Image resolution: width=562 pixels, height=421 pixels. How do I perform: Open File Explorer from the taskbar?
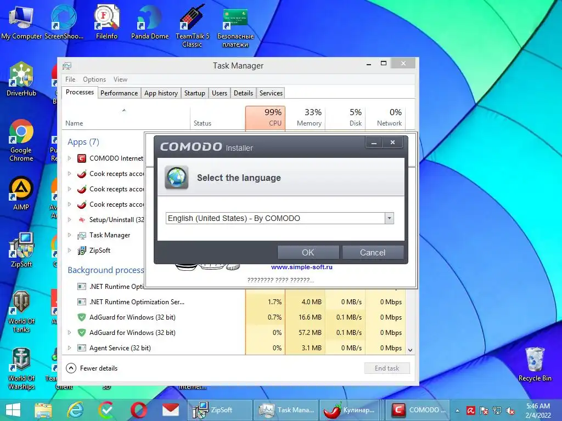pyautogui.click(x=43, y=410)
